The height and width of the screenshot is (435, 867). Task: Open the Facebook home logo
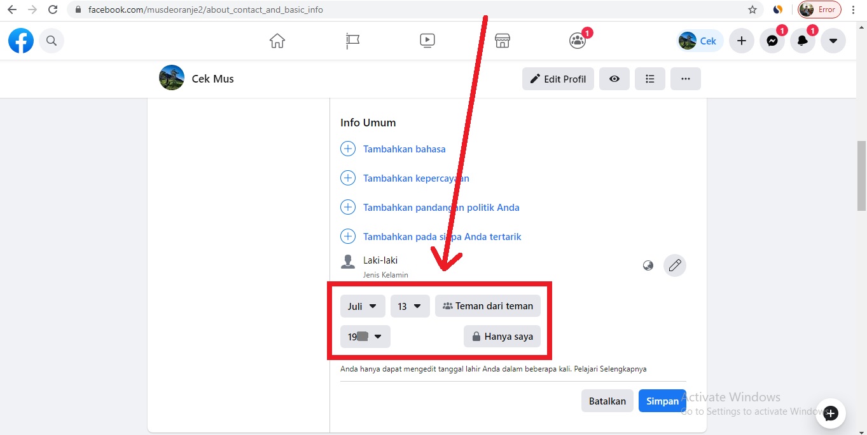(20, 40)
